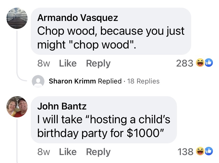
Task: Expand the 18 Replies thread
Action: point(143,81)
